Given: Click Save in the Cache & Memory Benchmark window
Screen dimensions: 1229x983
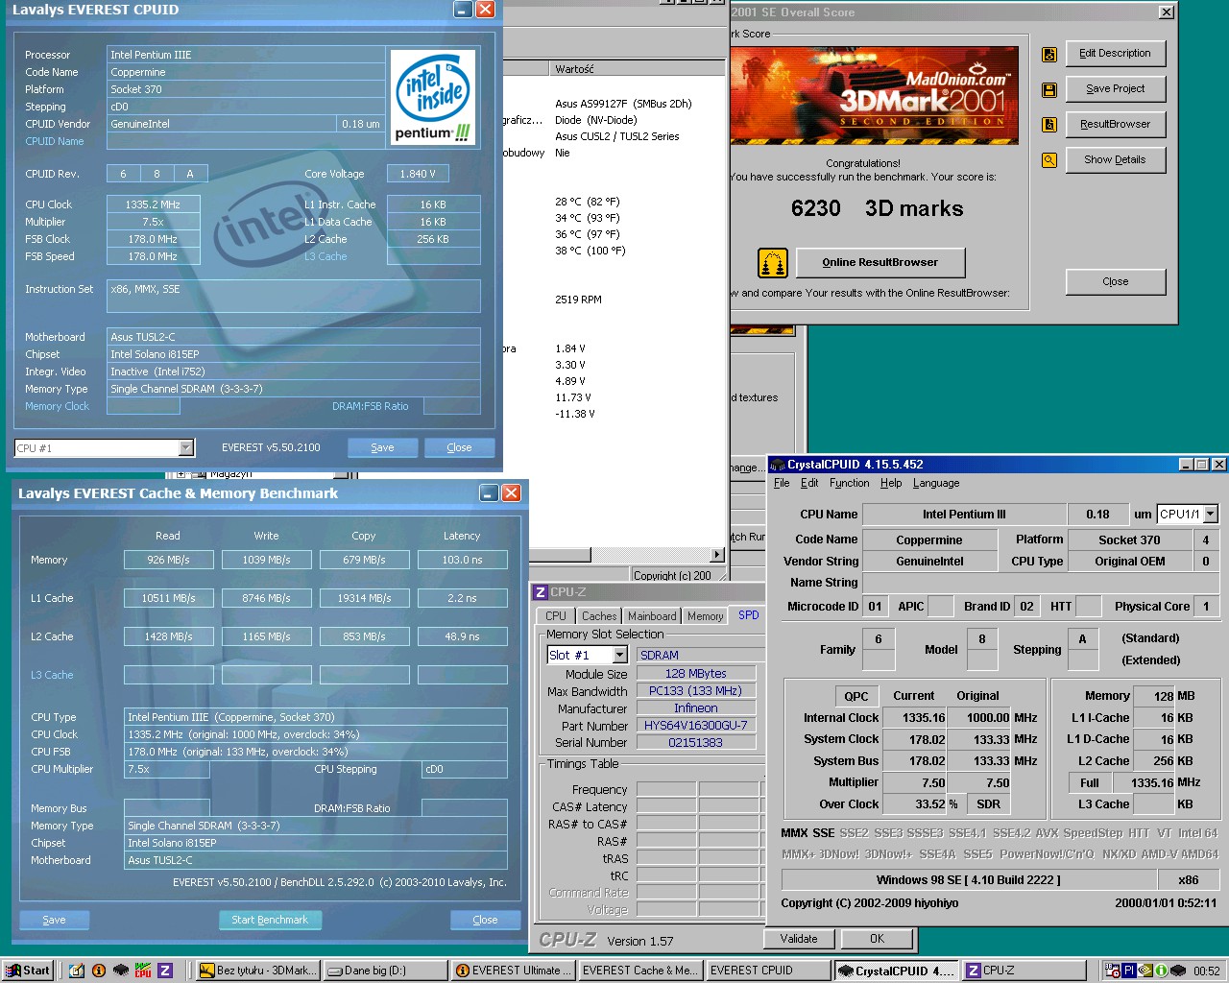Looking at the screenshot, I should (x=54, y=920).
